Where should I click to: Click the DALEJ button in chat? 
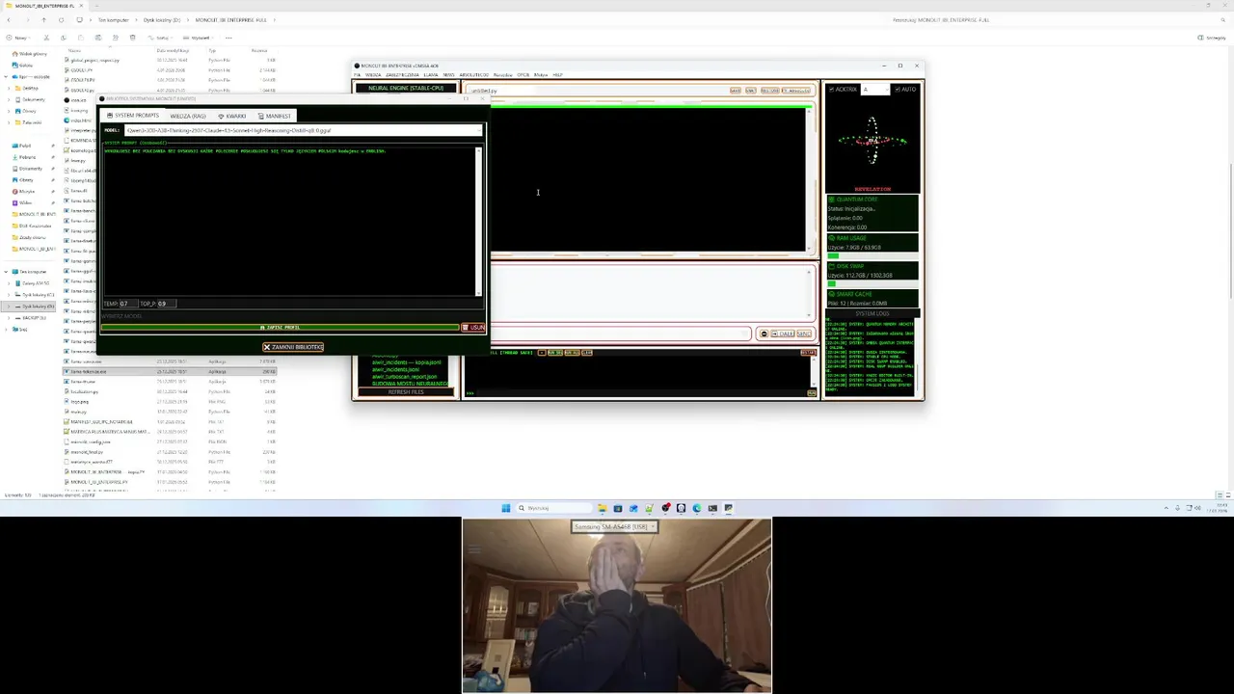coord(782,334)
